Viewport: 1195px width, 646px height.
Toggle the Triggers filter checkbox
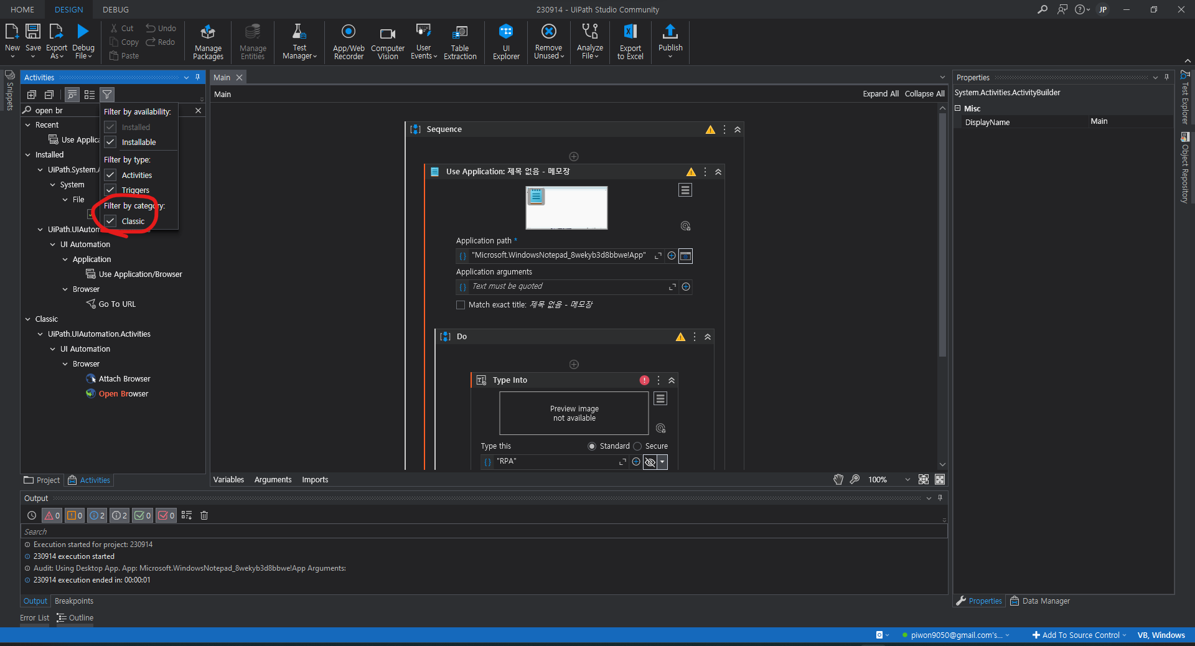(110, 190)
